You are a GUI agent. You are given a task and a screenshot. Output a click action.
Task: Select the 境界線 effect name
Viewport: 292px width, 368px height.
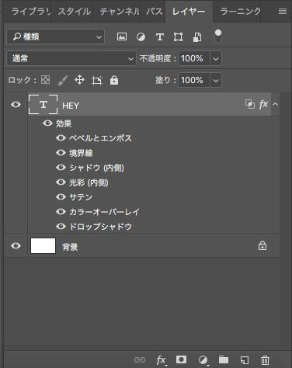tap(81, 153)
